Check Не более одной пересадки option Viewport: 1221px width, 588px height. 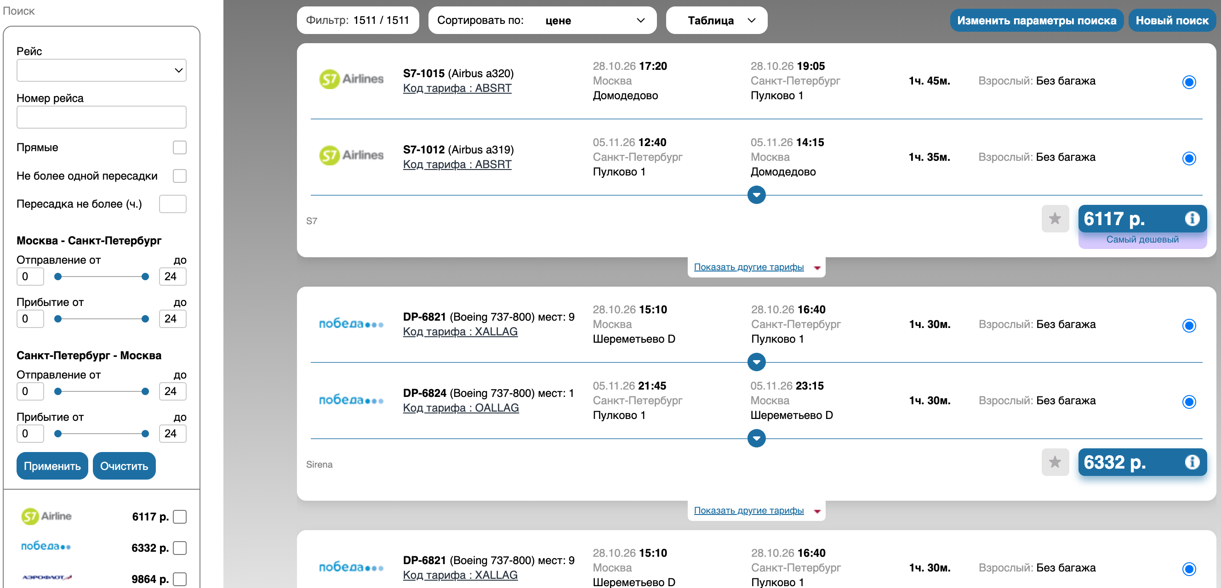point(180,176)
